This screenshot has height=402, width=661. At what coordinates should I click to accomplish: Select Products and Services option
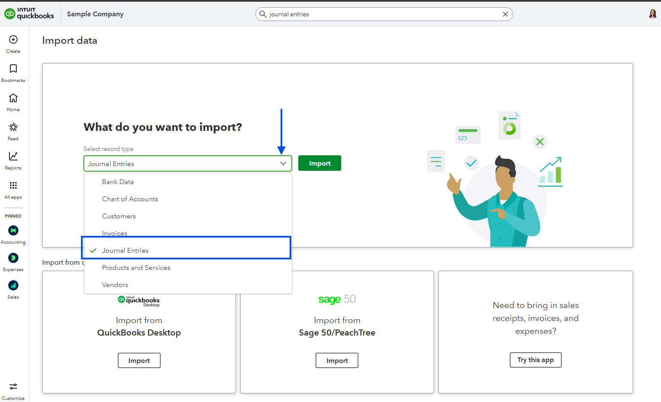pos(188,268)
